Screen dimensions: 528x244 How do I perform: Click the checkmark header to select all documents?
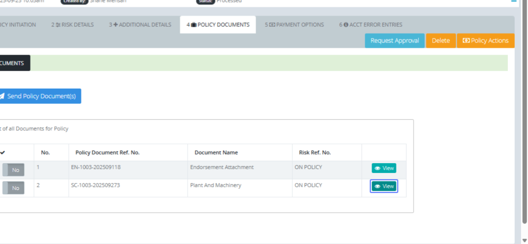point(3,153)
